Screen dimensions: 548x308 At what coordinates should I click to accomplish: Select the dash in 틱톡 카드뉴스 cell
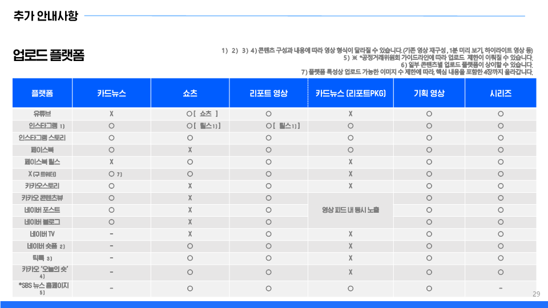(111, 258)
